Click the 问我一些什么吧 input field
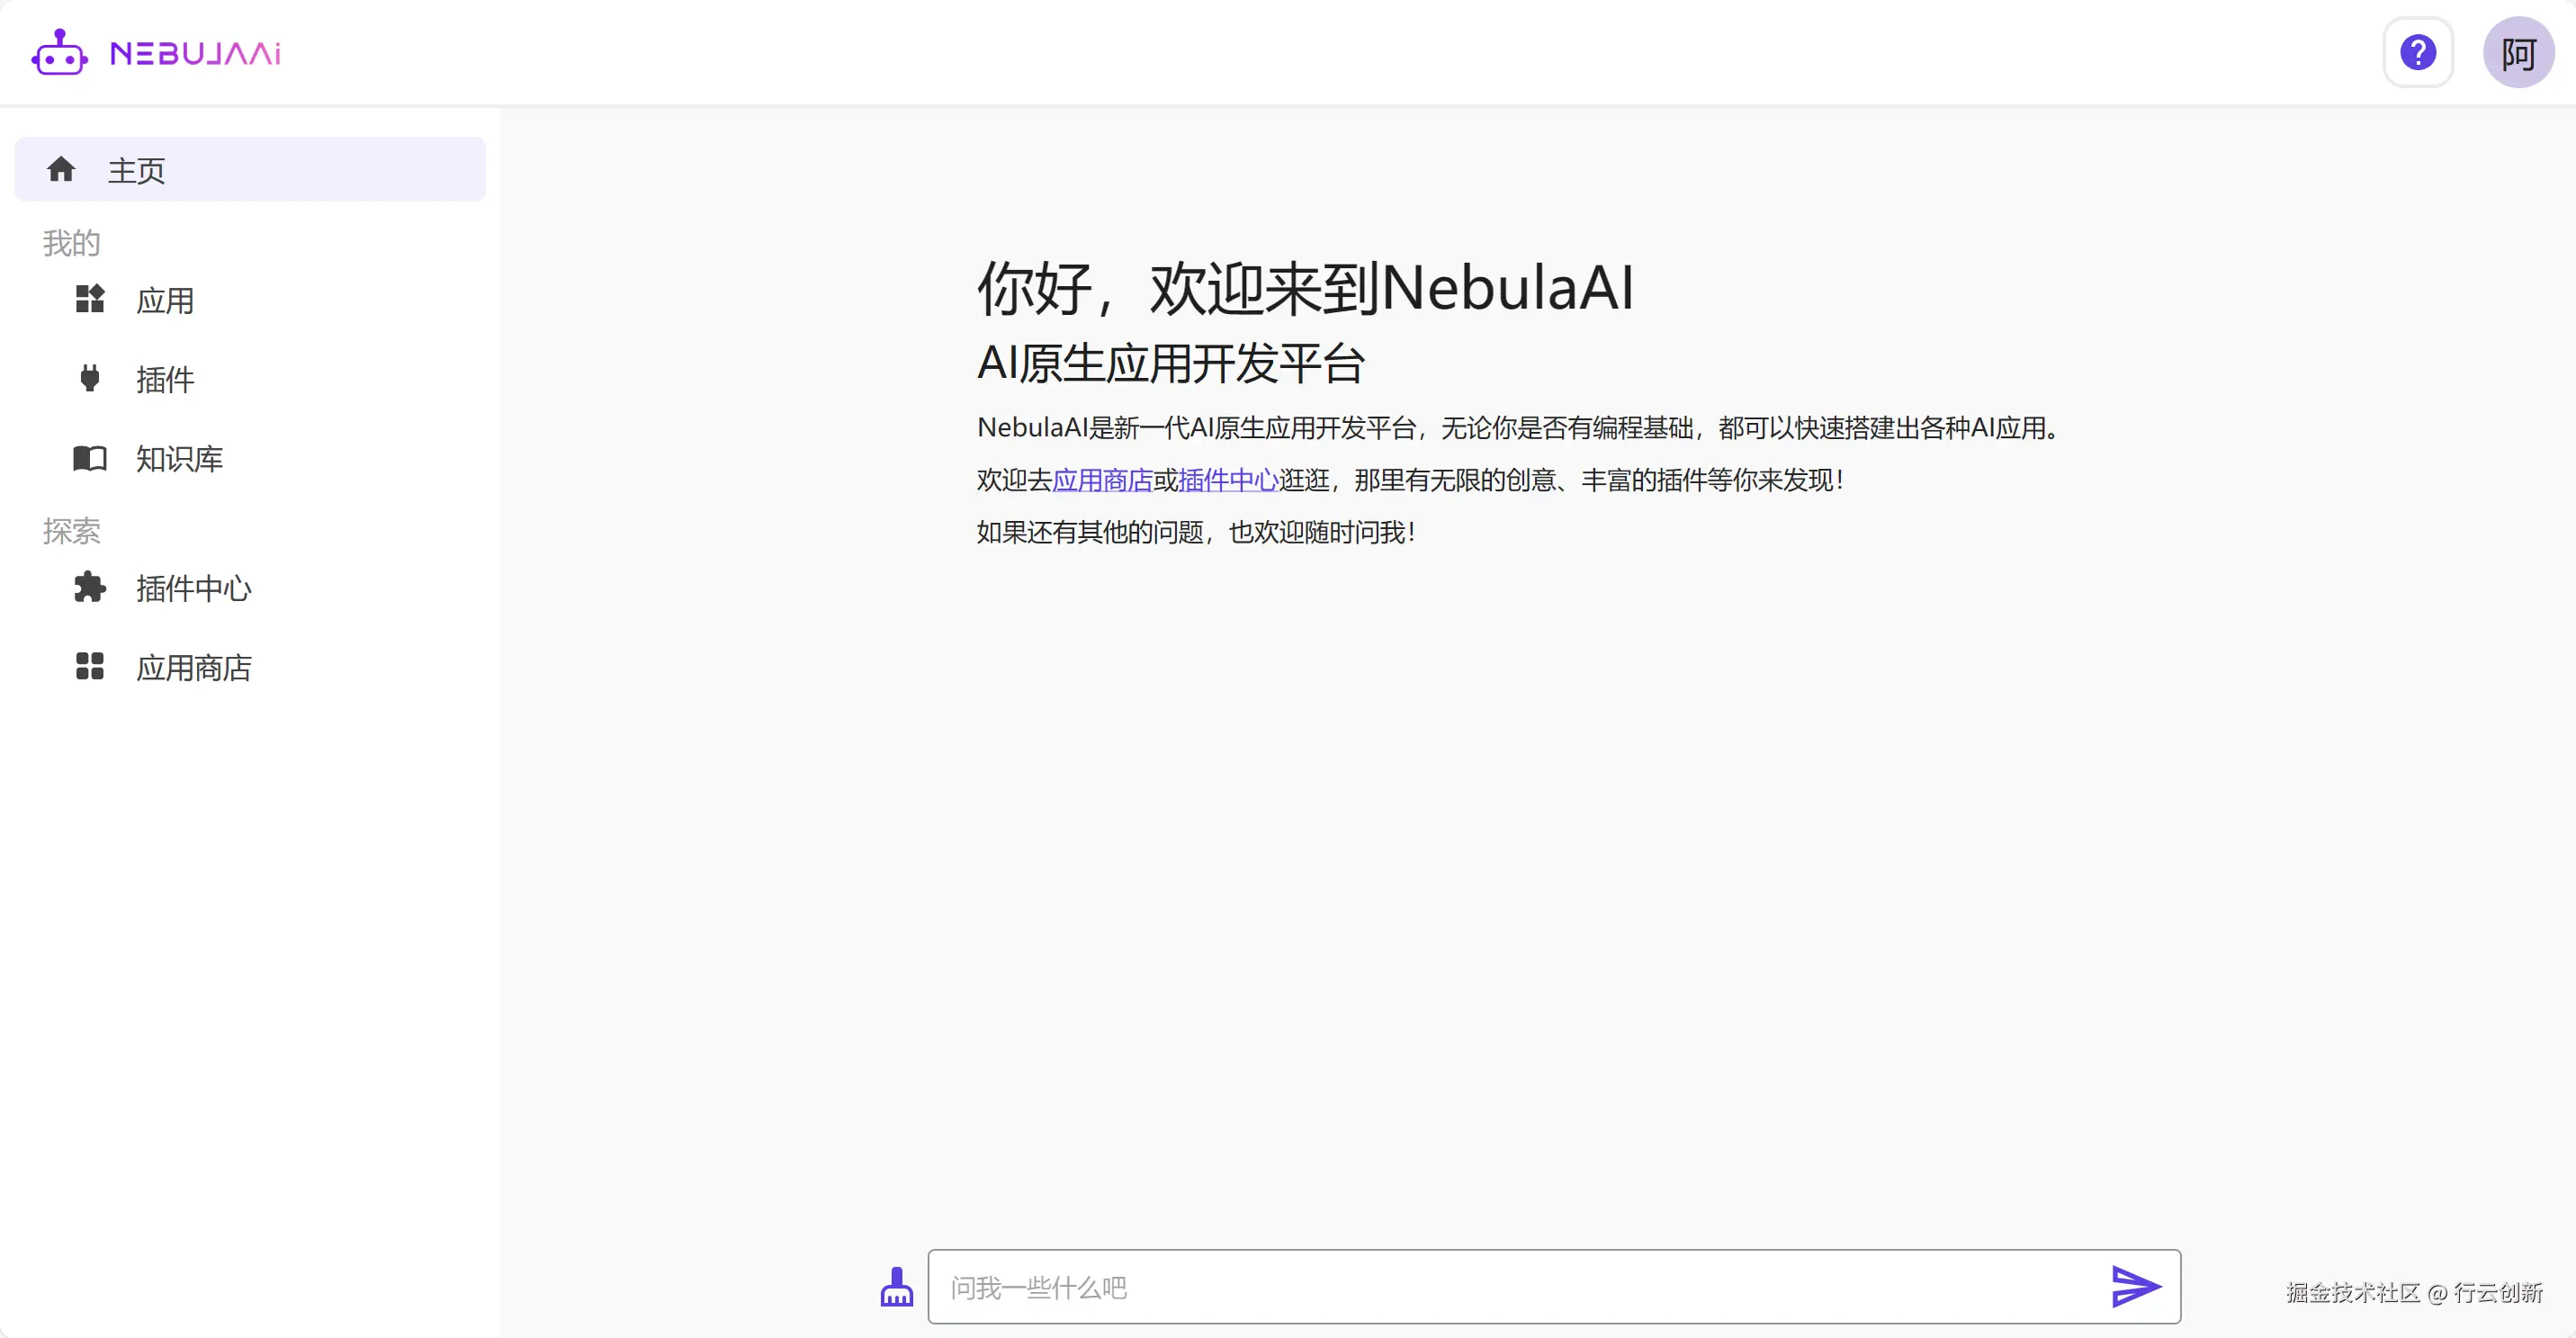Screen dimensions: 2576x1338 (x=1500, y=1287)
